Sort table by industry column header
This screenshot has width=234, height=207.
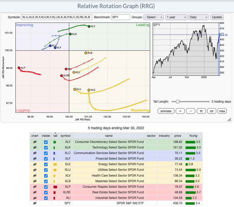coord(164,136)
